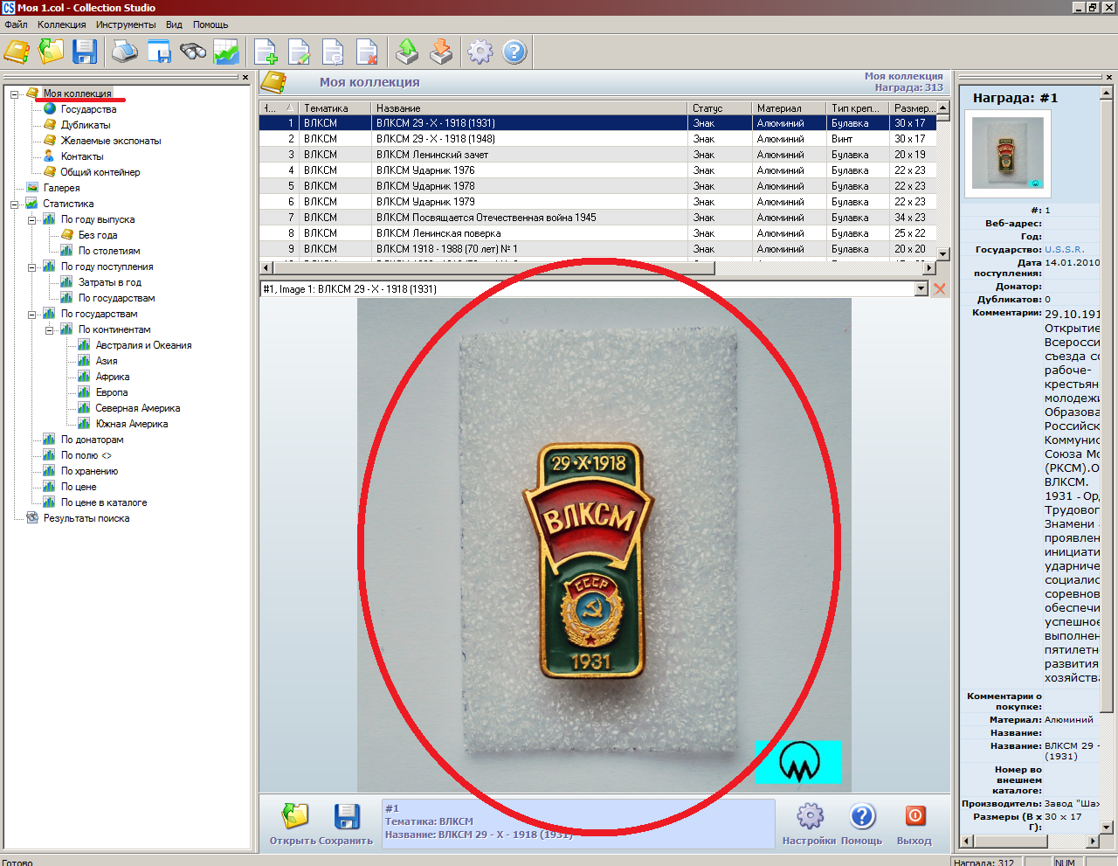Select the Государства tree item

(x=88, y=109)
